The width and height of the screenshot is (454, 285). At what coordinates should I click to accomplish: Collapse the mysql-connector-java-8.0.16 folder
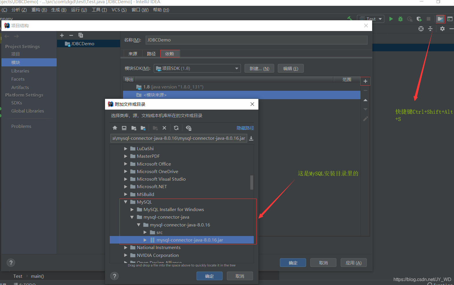point(139,225)
